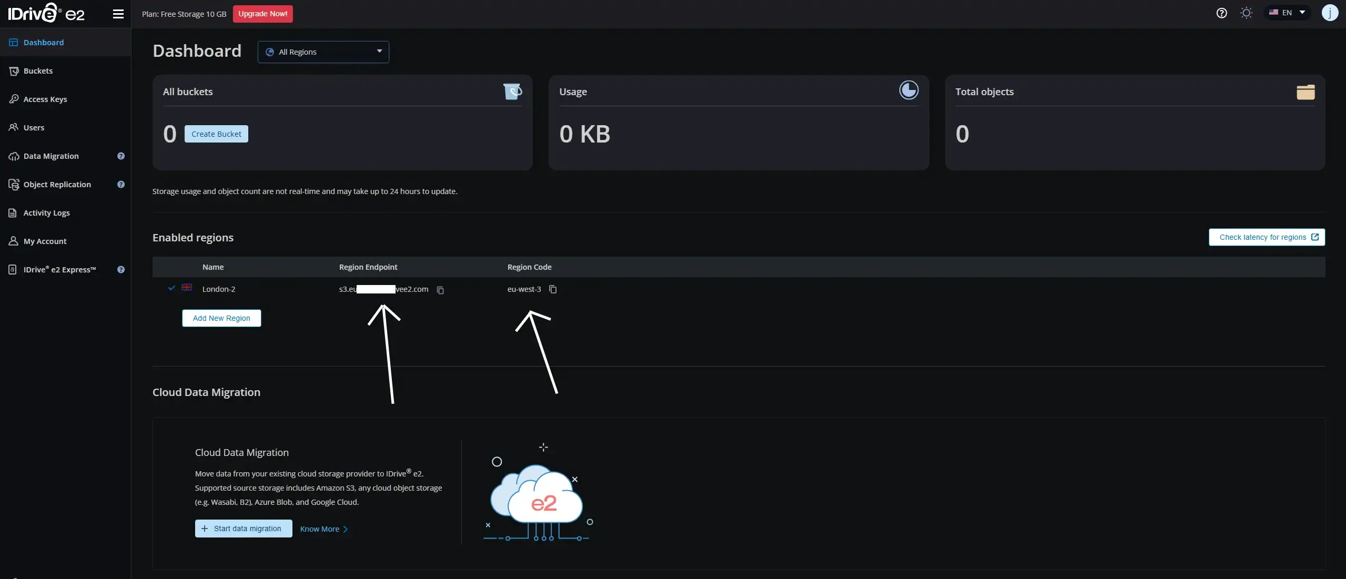The image size is (1346, 579).
Task: Select the London-2 region name
Action: click(x=219, y=289)
